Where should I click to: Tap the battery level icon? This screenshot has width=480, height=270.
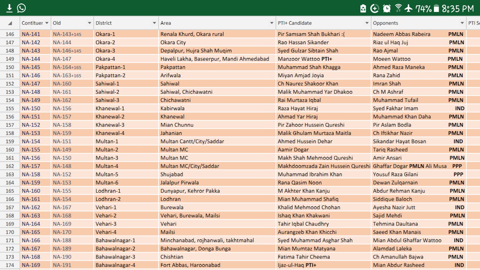436,8
